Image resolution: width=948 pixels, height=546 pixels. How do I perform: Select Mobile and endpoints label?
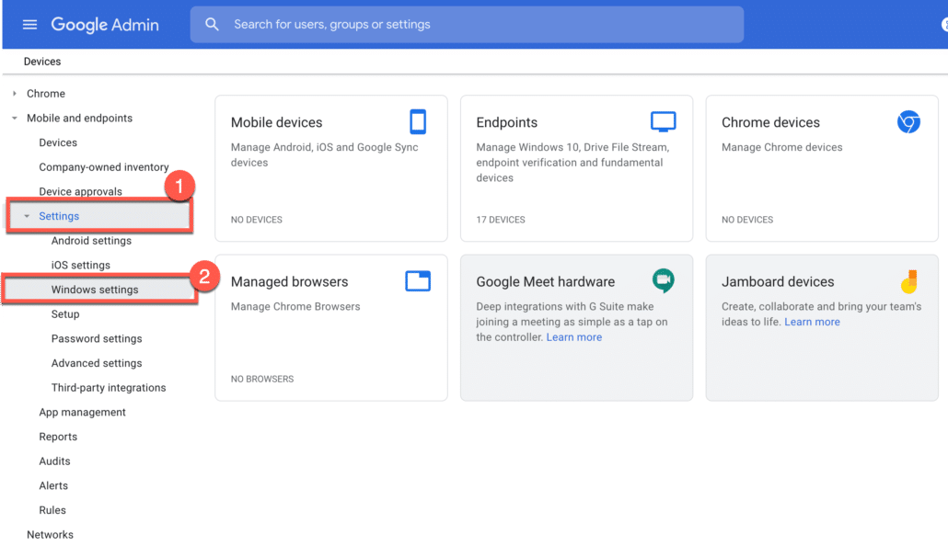click(79, 119)
